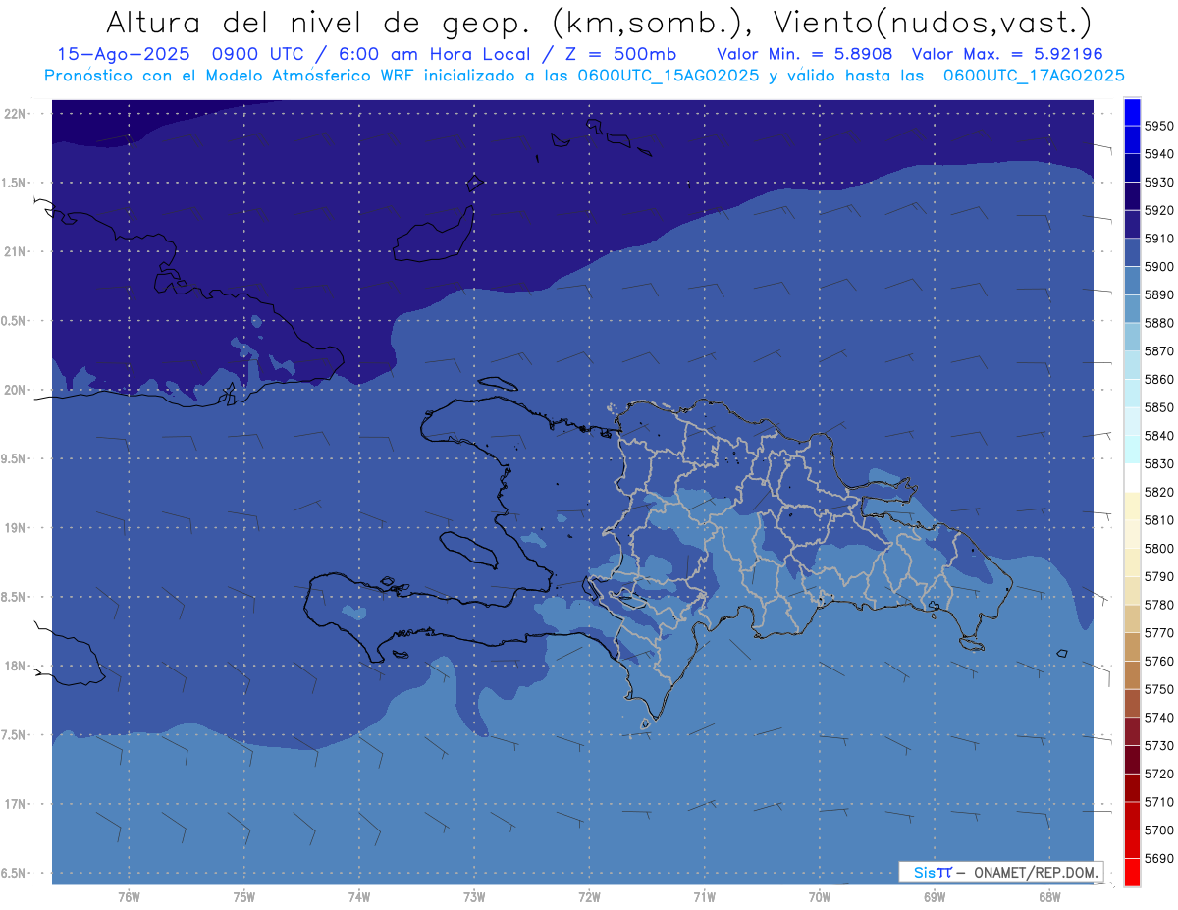Image resolution: width=1178 pixels, height=910 pixels.
Task: Click the "70W" longitude label
Action: 820,896
